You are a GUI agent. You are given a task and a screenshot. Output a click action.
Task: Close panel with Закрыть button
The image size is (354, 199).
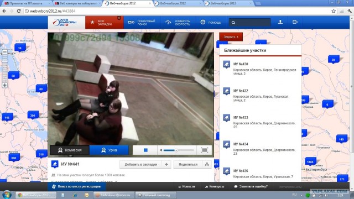tap(231, 37)
